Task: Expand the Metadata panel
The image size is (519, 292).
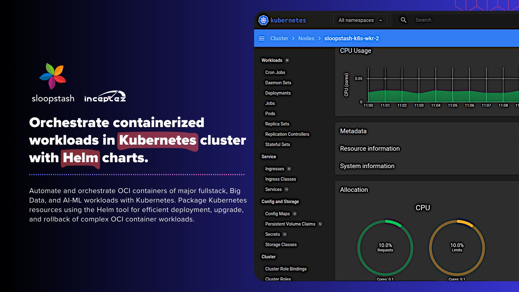Action: pos(353,131)
